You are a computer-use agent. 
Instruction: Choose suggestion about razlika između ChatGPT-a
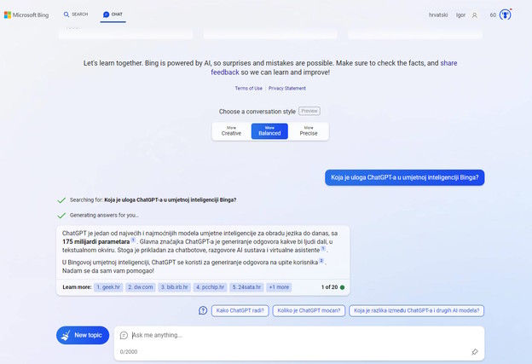click(x=416, y=310)
